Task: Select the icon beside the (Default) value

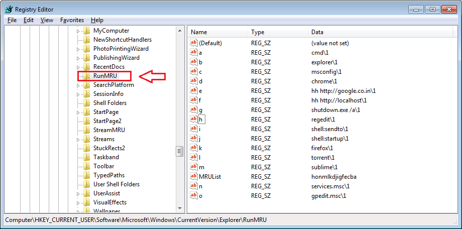Action: coord(193,43)
